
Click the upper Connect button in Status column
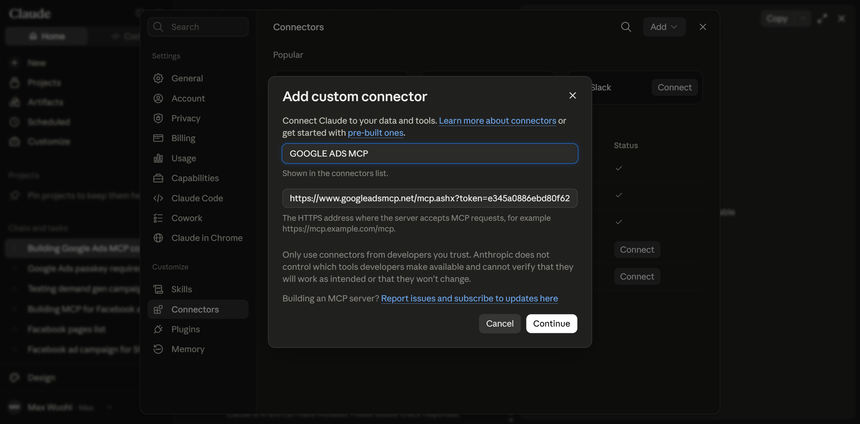[x=637, y=250]
